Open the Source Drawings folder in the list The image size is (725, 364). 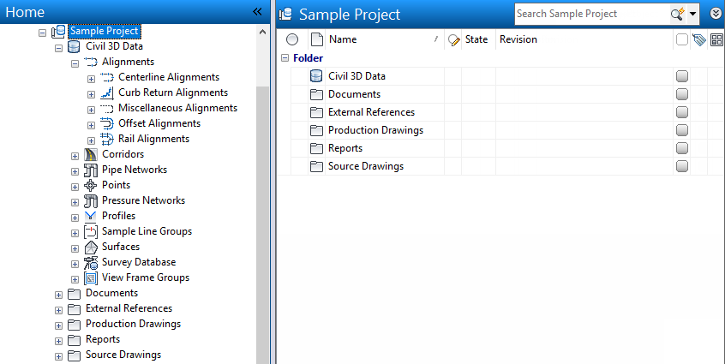tap(365, 166)
